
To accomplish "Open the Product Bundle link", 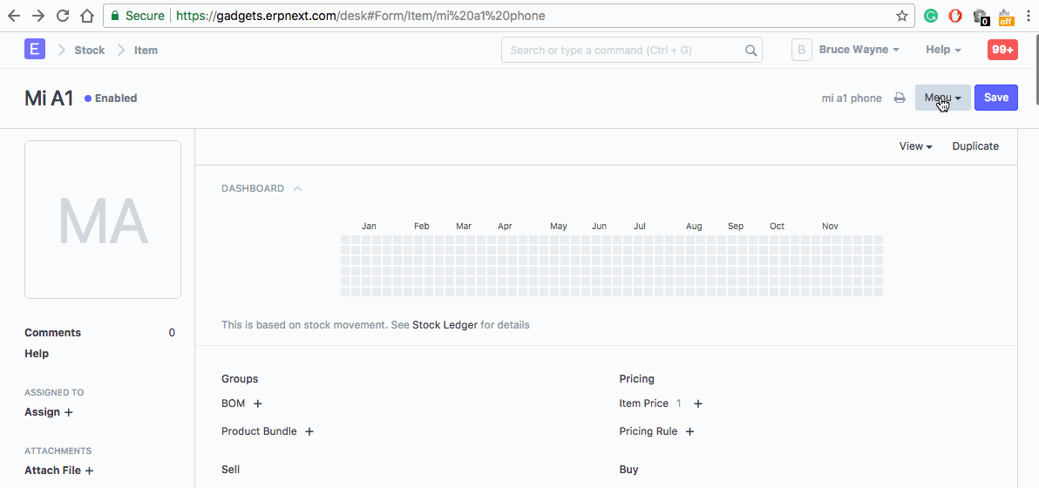I will tap(259, 431).
